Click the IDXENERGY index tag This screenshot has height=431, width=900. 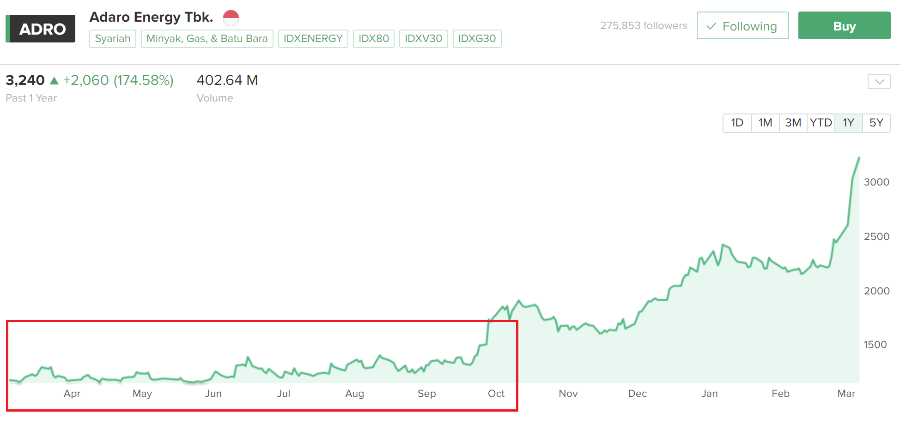[313, 39]
